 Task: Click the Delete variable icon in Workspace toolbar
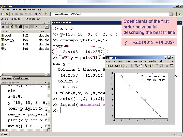click(26, 27)
